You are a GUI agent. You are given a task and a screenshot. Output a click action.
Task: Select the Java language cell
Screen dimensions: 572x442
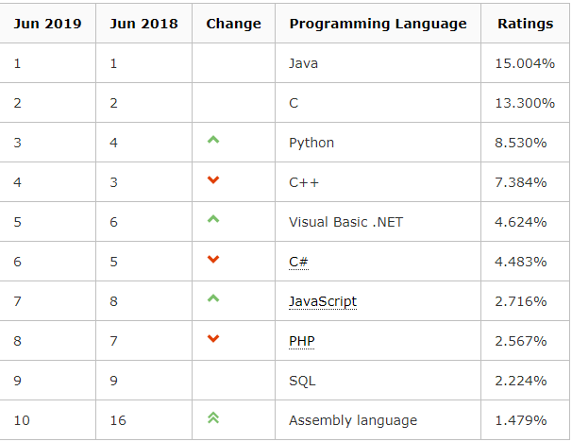click(x=378, y=63)
